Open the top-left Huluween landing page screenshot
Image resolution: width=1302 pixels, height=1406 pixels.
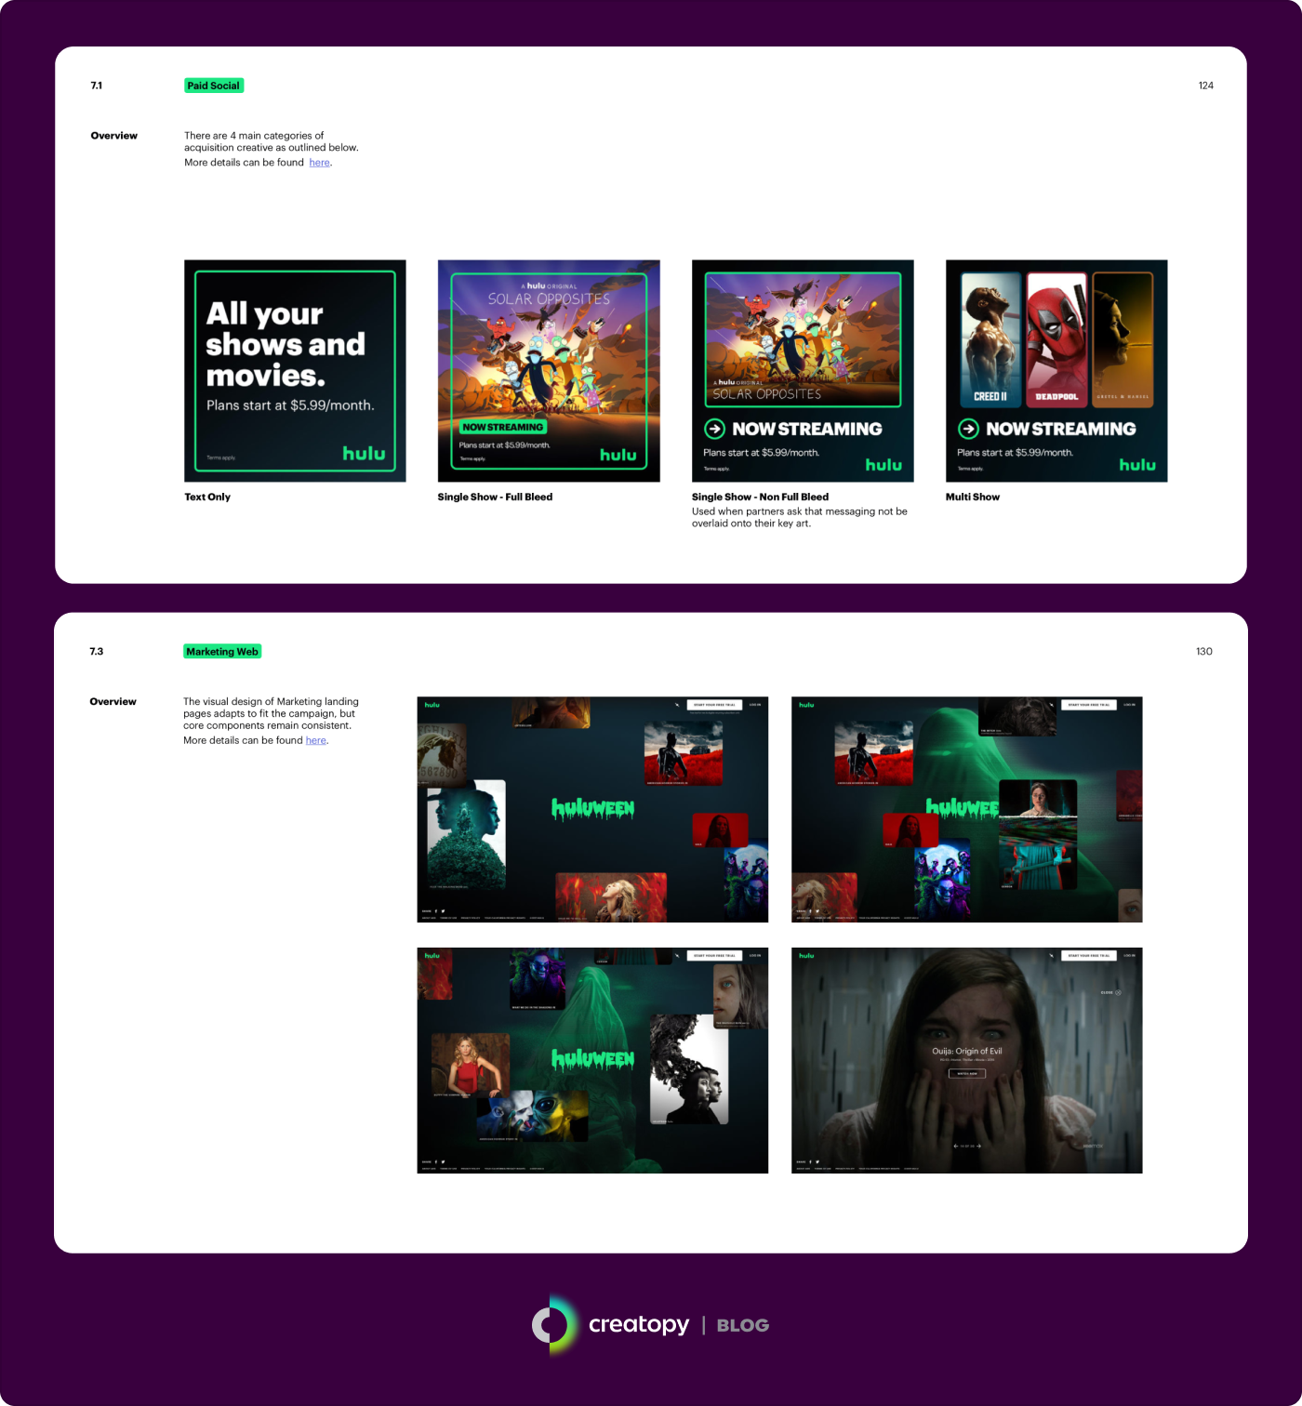(592, 809)
